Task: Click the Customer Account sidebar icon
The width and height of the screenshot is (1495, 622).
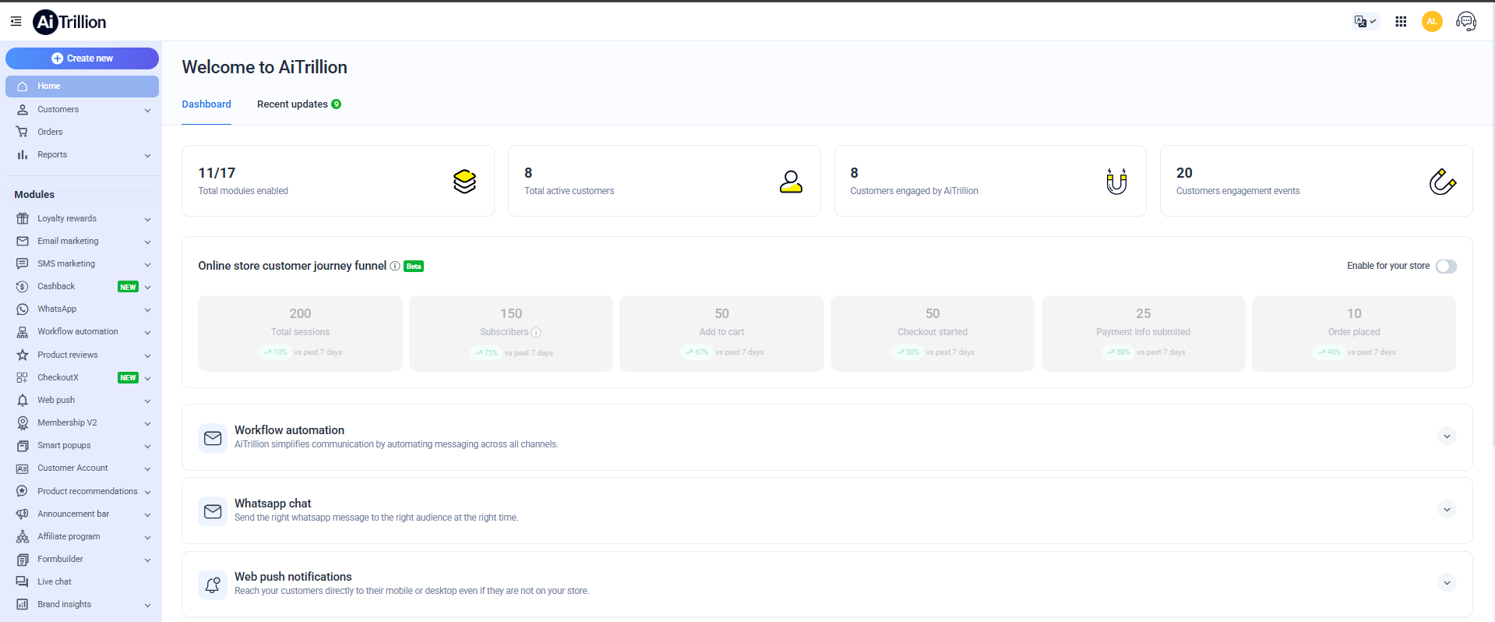Action: 23,468
